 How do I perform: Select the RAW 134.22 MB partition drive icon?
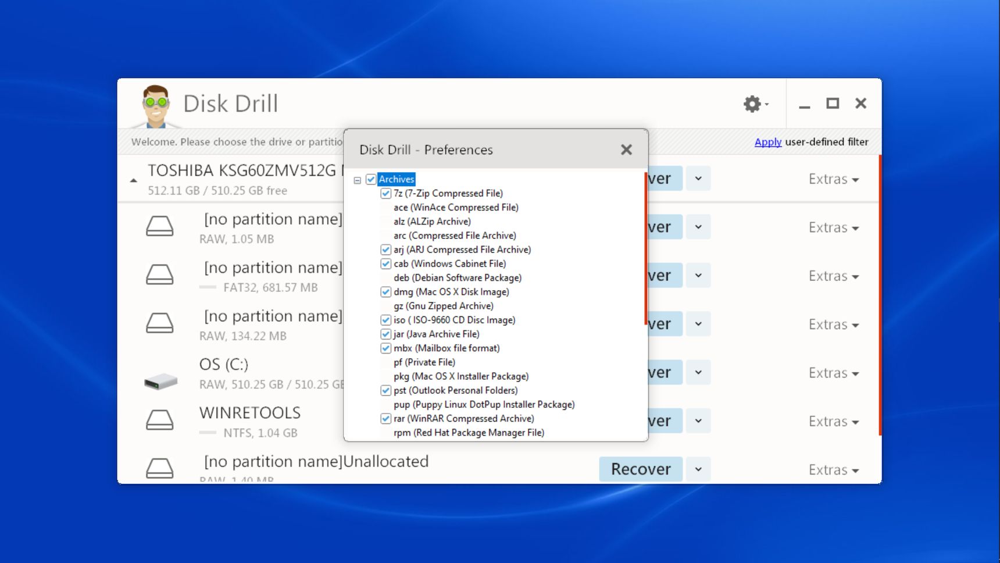(x=159, y=323)
